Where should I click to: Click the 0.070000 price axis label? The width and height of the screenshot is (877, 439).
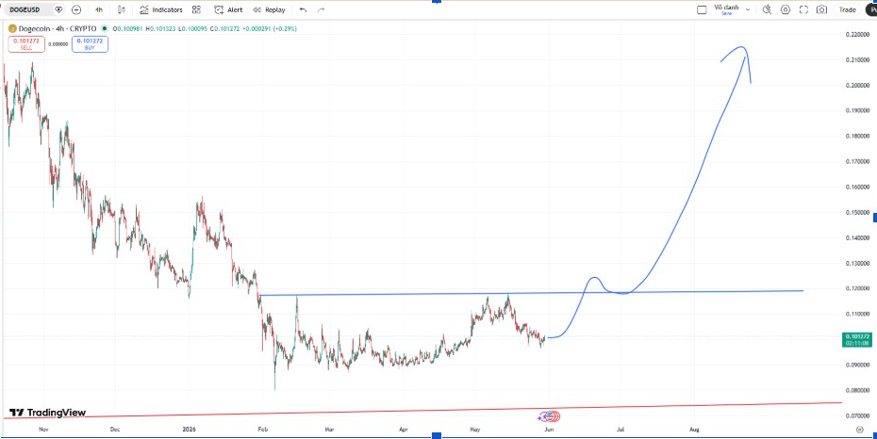click(857, 416)
